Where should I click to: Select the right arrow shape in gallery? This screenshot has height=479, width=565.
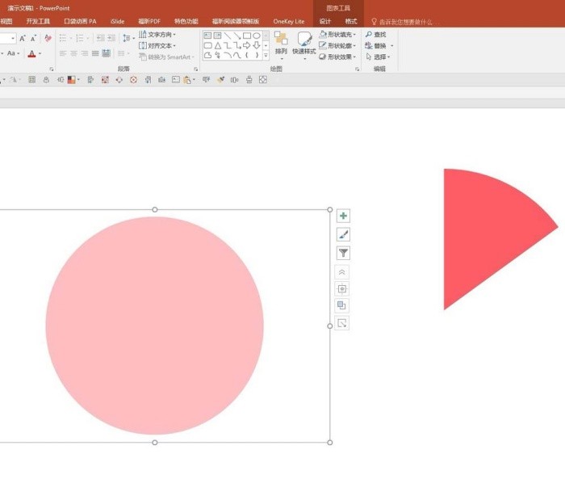pos(246,45)
